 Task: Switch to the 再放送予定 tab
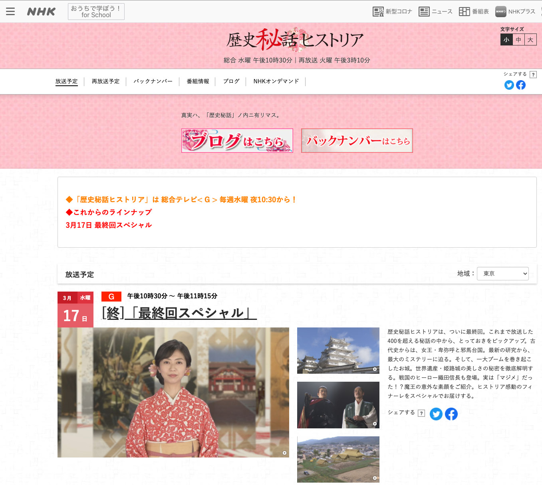105,81
